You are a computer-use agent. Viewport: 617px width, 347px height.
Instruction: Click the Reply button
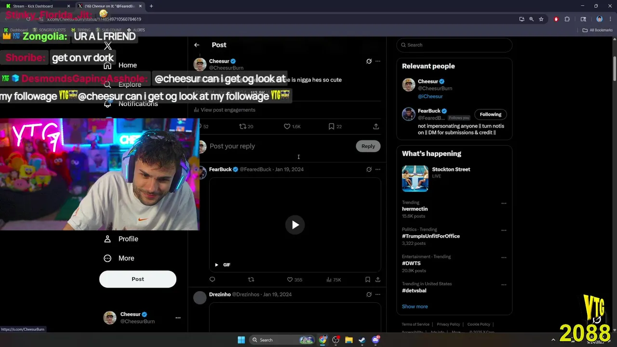tap(368, 146)
